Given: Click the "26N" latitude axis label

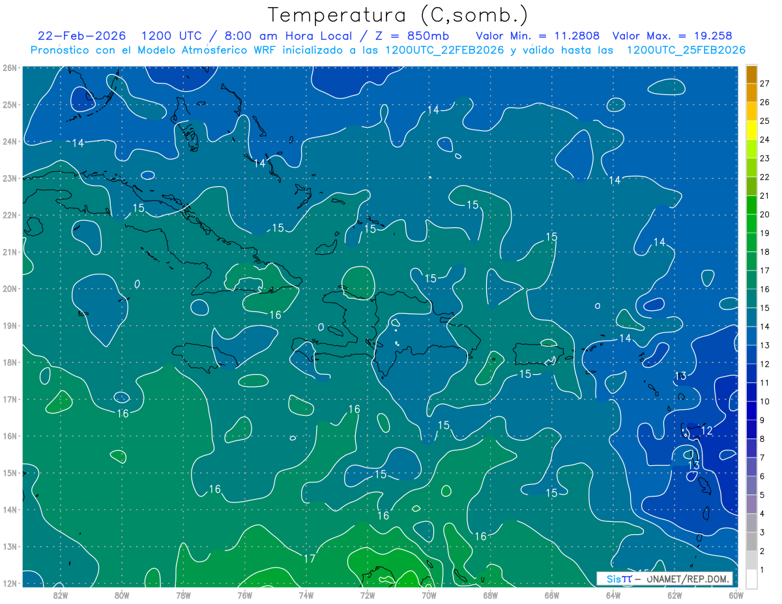Looking at the screenshot, I should pyautogui.click(x=9, y=68).
